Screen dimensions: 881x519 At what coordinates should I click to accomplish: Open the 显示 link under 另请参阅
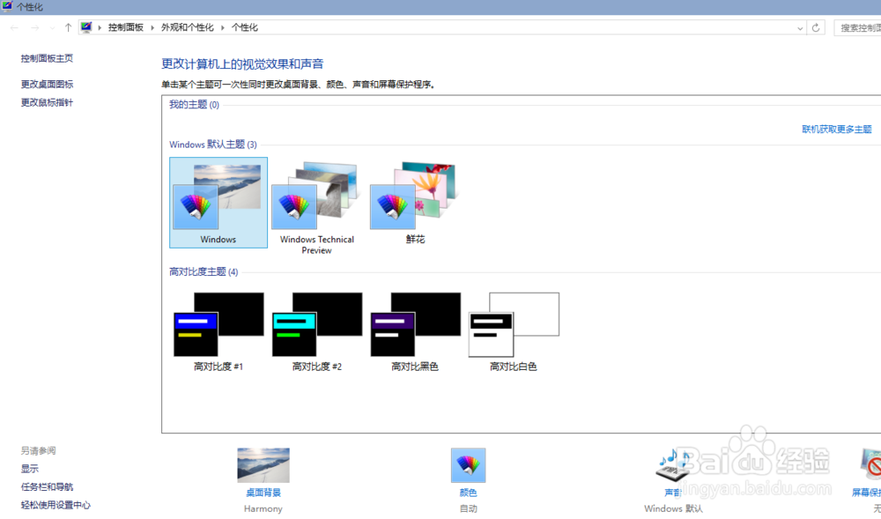pos(30,469)
